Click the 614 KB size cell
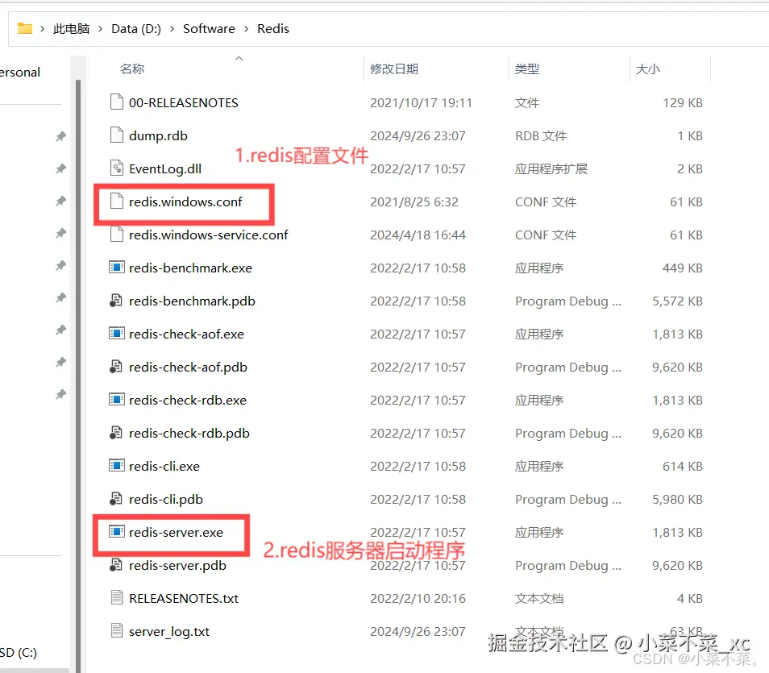The width and height of the screenshot is (769, 673). [682, 466]
